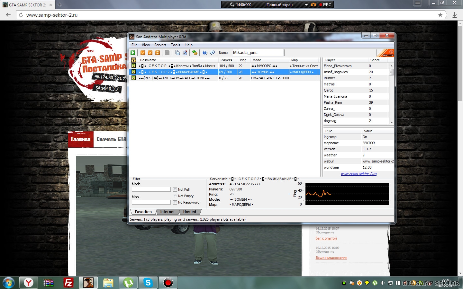Open the Tools menu
463x289 pixels.
pos(175,45)
